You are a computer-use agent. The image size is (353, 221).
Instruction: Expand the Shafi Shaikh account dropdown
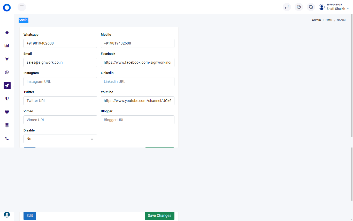click(337, 9)
